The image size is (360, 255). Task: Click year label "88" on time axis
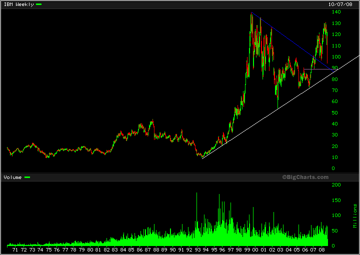[156, 249]
